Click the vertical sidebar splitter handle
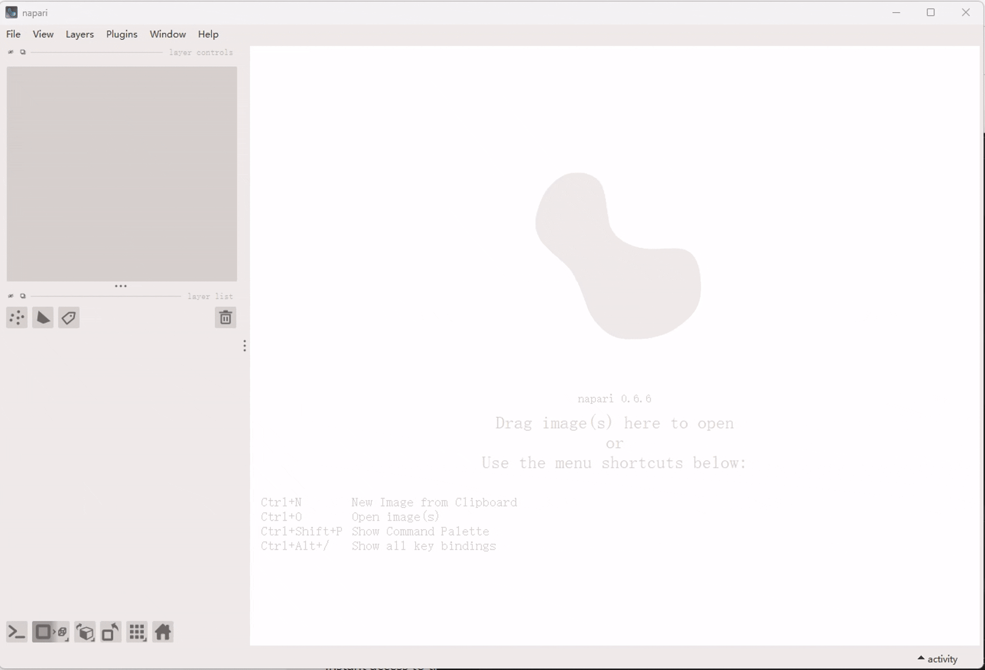Screen dimensions: 985x670 (x=244, y=346)
